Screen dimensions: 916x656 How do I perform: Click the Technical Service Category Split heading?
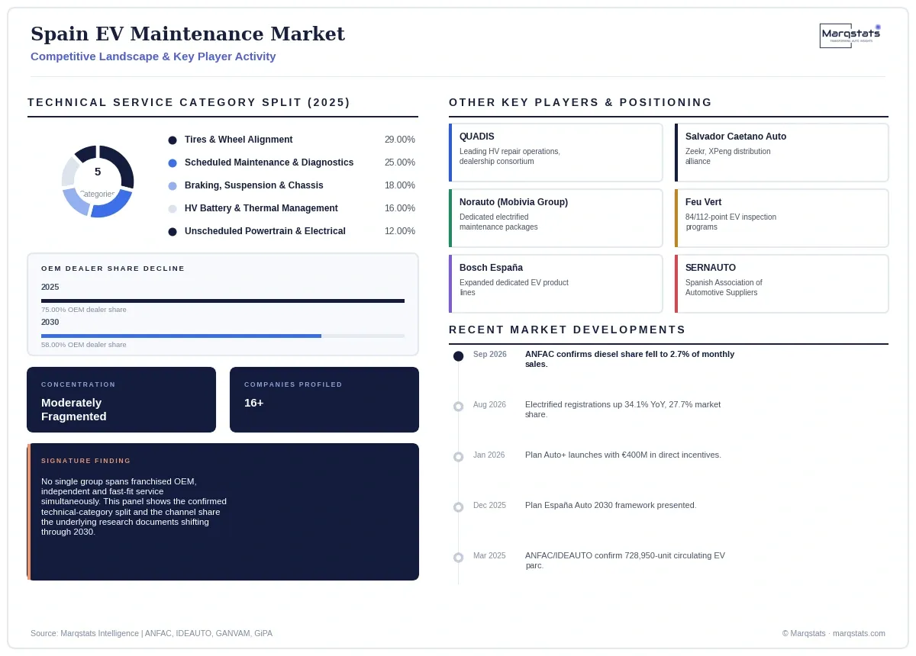pos(189,102)
